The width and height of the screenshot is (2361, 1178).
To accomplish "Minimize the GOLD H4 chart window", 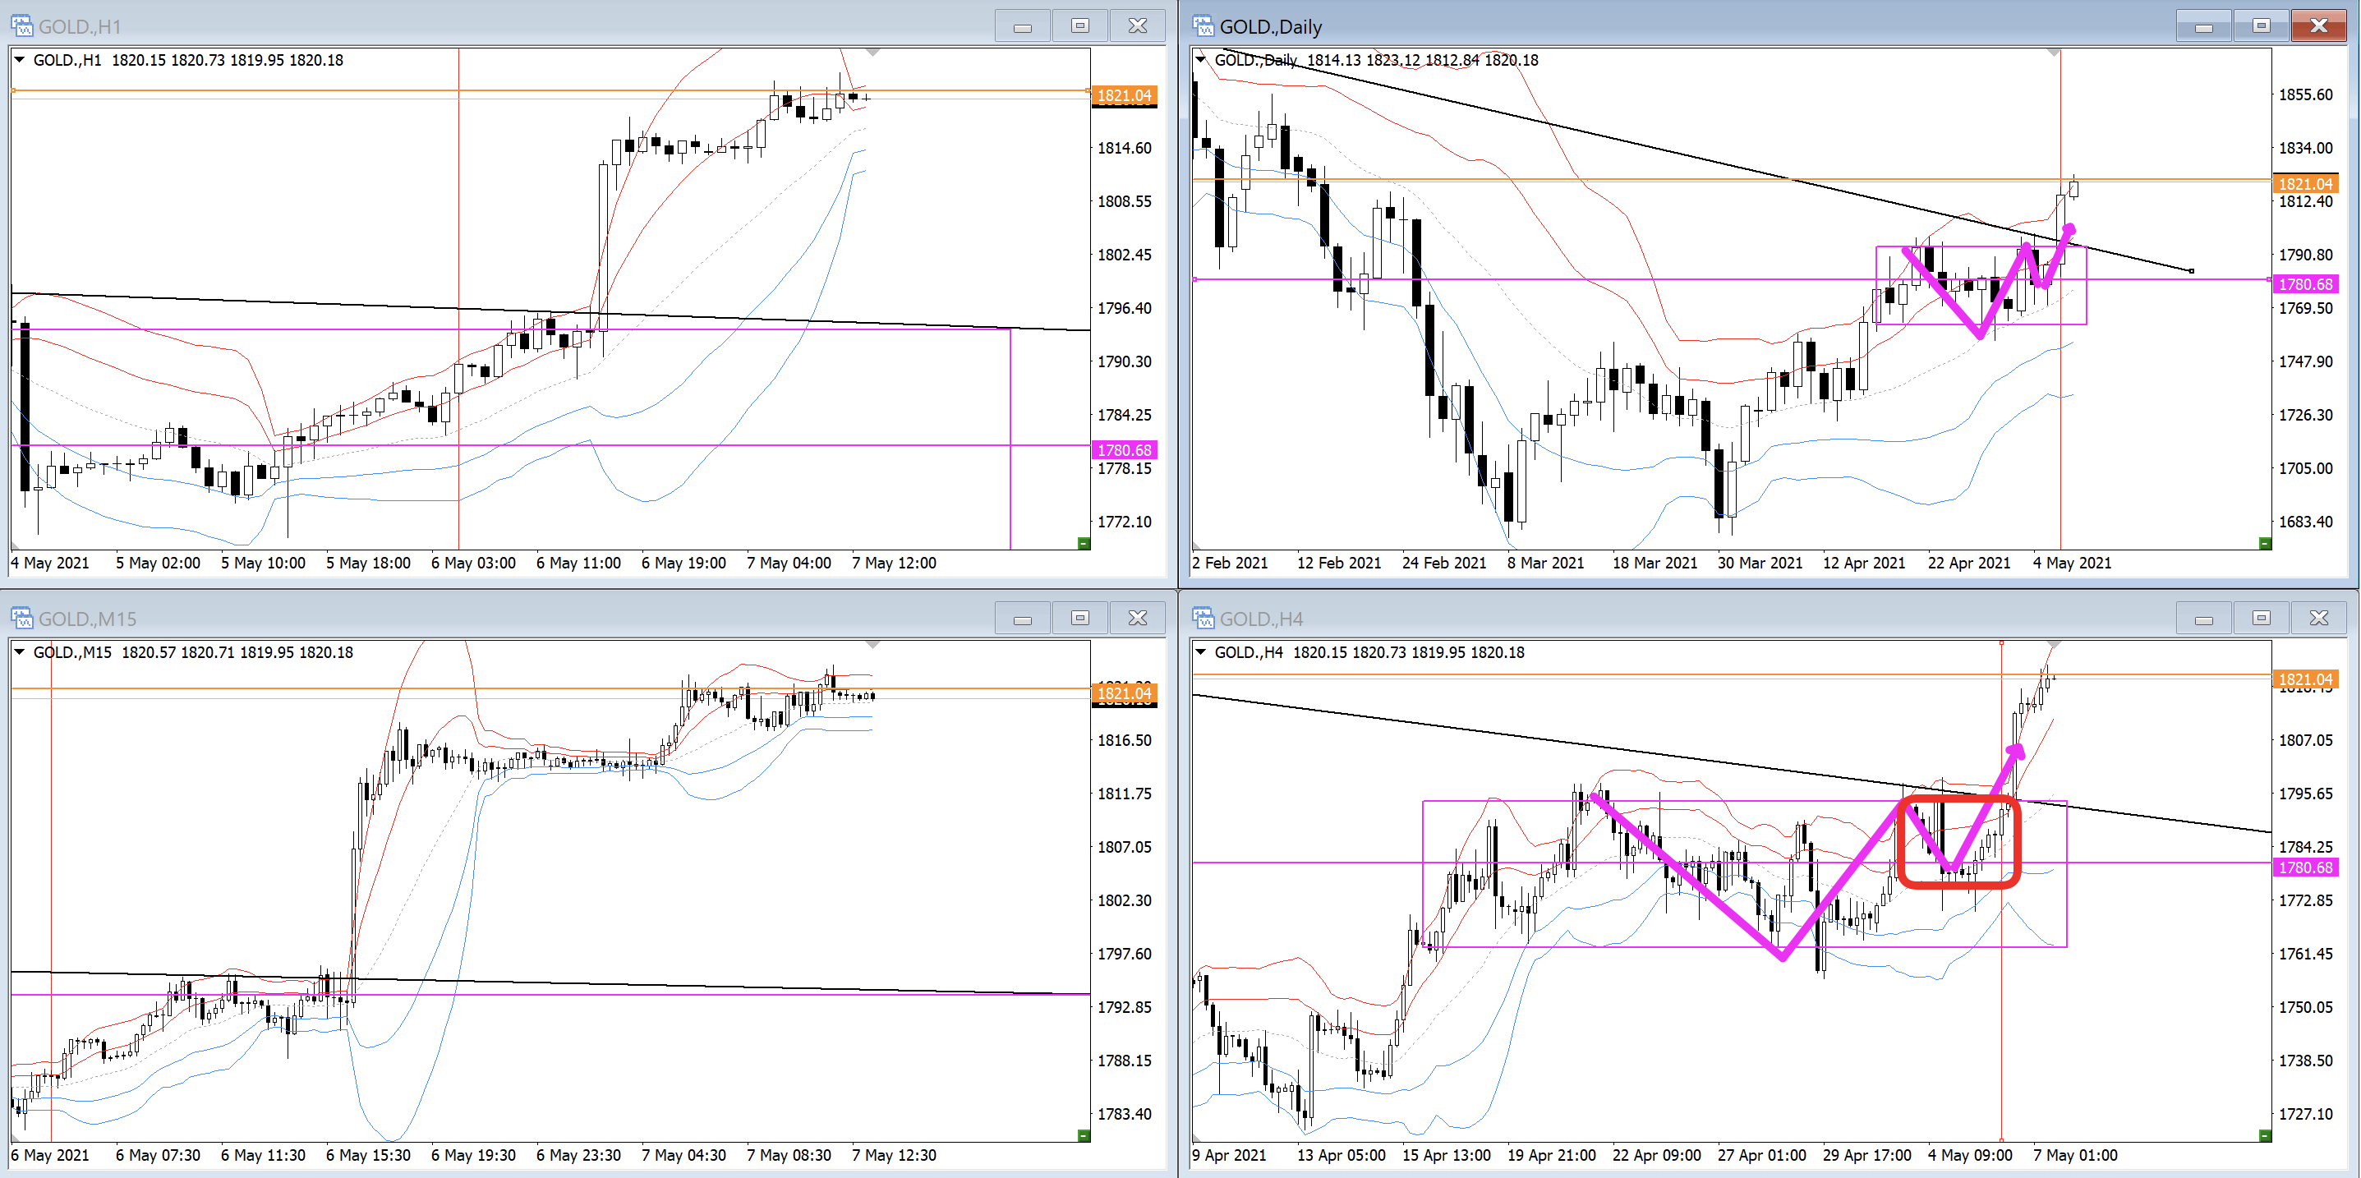I will (2203, 618).
